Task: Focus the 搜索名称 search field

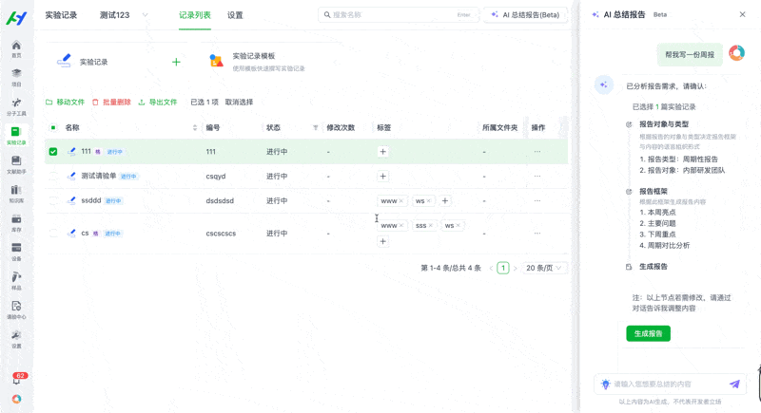Action: (398, 15)
